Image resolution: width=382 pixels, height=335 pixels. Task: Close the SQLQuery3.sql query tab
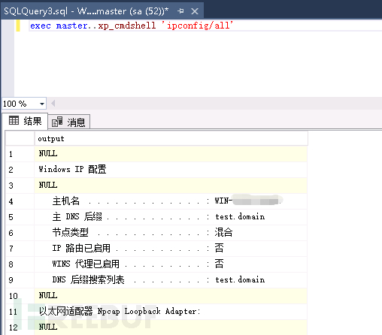[195, 11]
